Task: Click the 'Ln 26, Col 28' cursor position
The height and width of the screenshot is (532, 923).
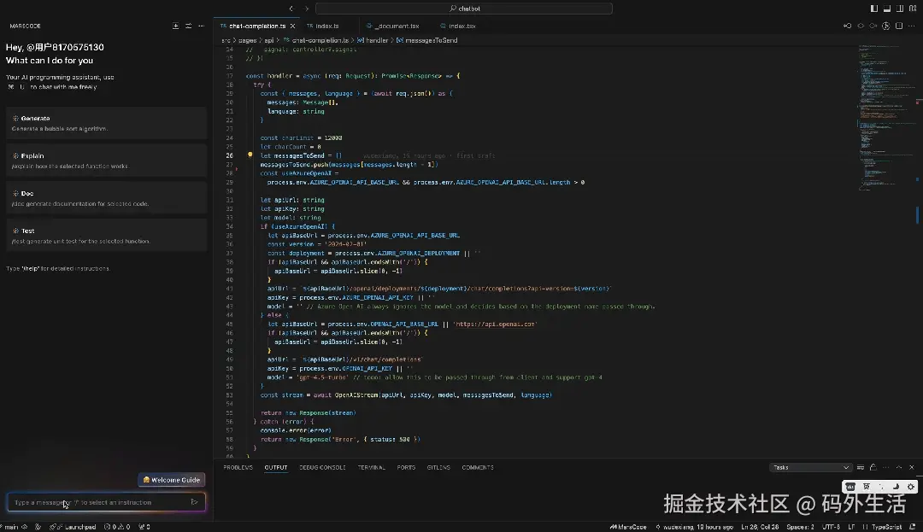Action: [x=760, y=527]
